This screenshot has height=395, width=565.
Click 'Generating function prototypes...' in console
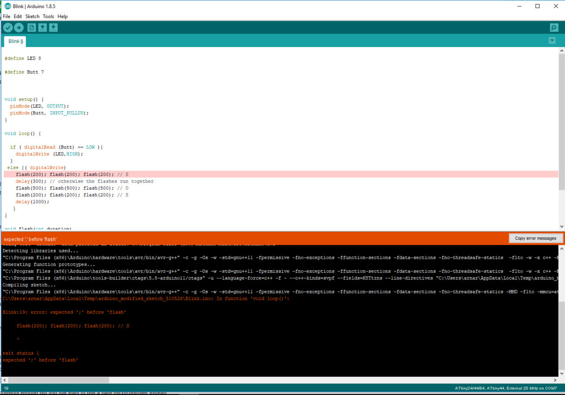tap(49, 265)
